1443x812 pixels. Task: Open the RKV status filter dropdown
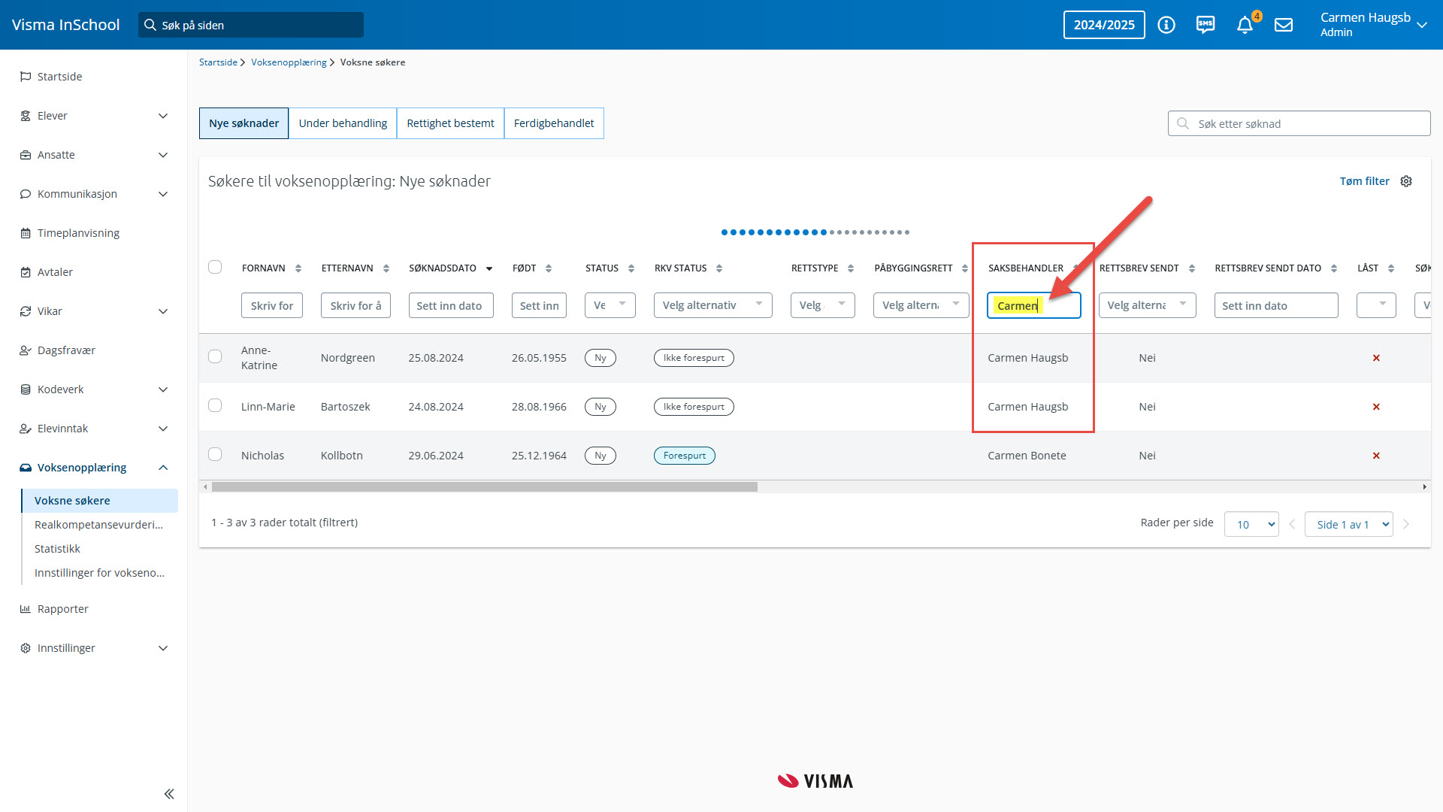click(712, 305)
